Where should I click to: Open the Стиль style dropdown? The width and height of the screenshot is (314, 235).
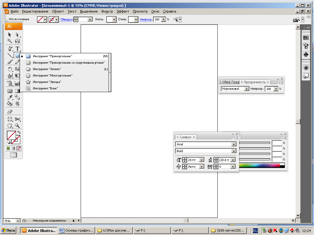pos(136,19)
